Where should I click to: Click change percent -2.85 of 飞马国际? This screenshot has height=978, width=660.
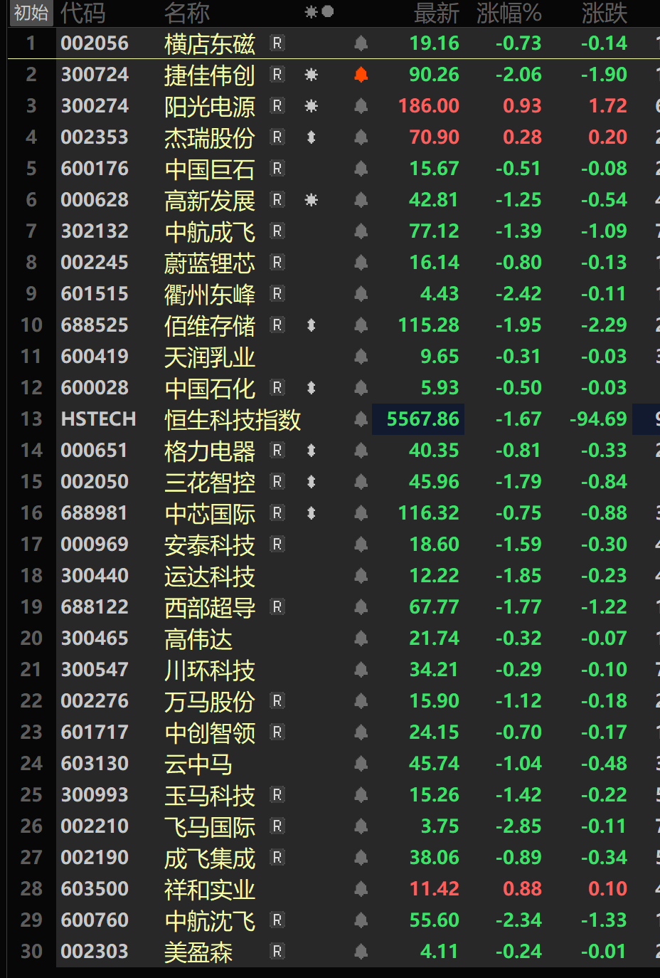[x=518, y=826]
